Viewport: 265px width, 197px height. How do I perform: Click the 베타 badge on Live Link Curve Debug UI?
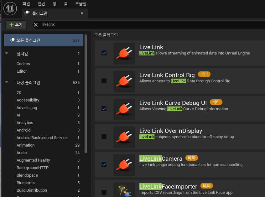pos(216,102)
